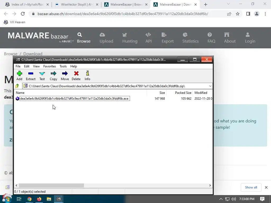
Task: Click the 147 968 size value
Action: point(160,99)
